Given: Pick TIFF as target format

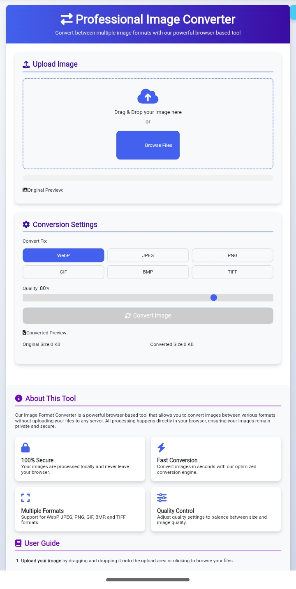Looking at the screenshot, I should click(232, 272).
